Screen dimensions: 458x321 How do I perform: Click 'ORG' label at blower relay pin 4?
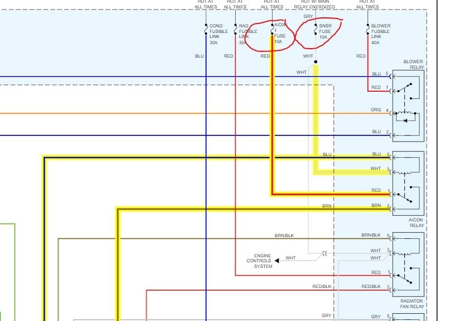(376, 110)
